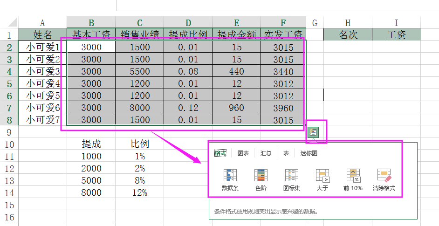439x226 pixels.
Task: Select percentage cell 8%
Action: pos(140,180)
